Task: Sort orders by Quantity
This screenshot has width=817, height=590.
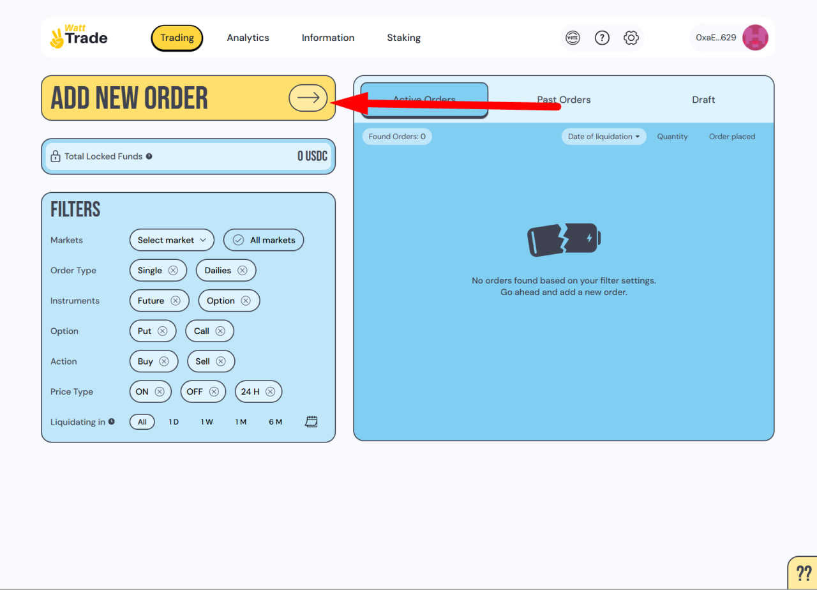Action: 672,137
